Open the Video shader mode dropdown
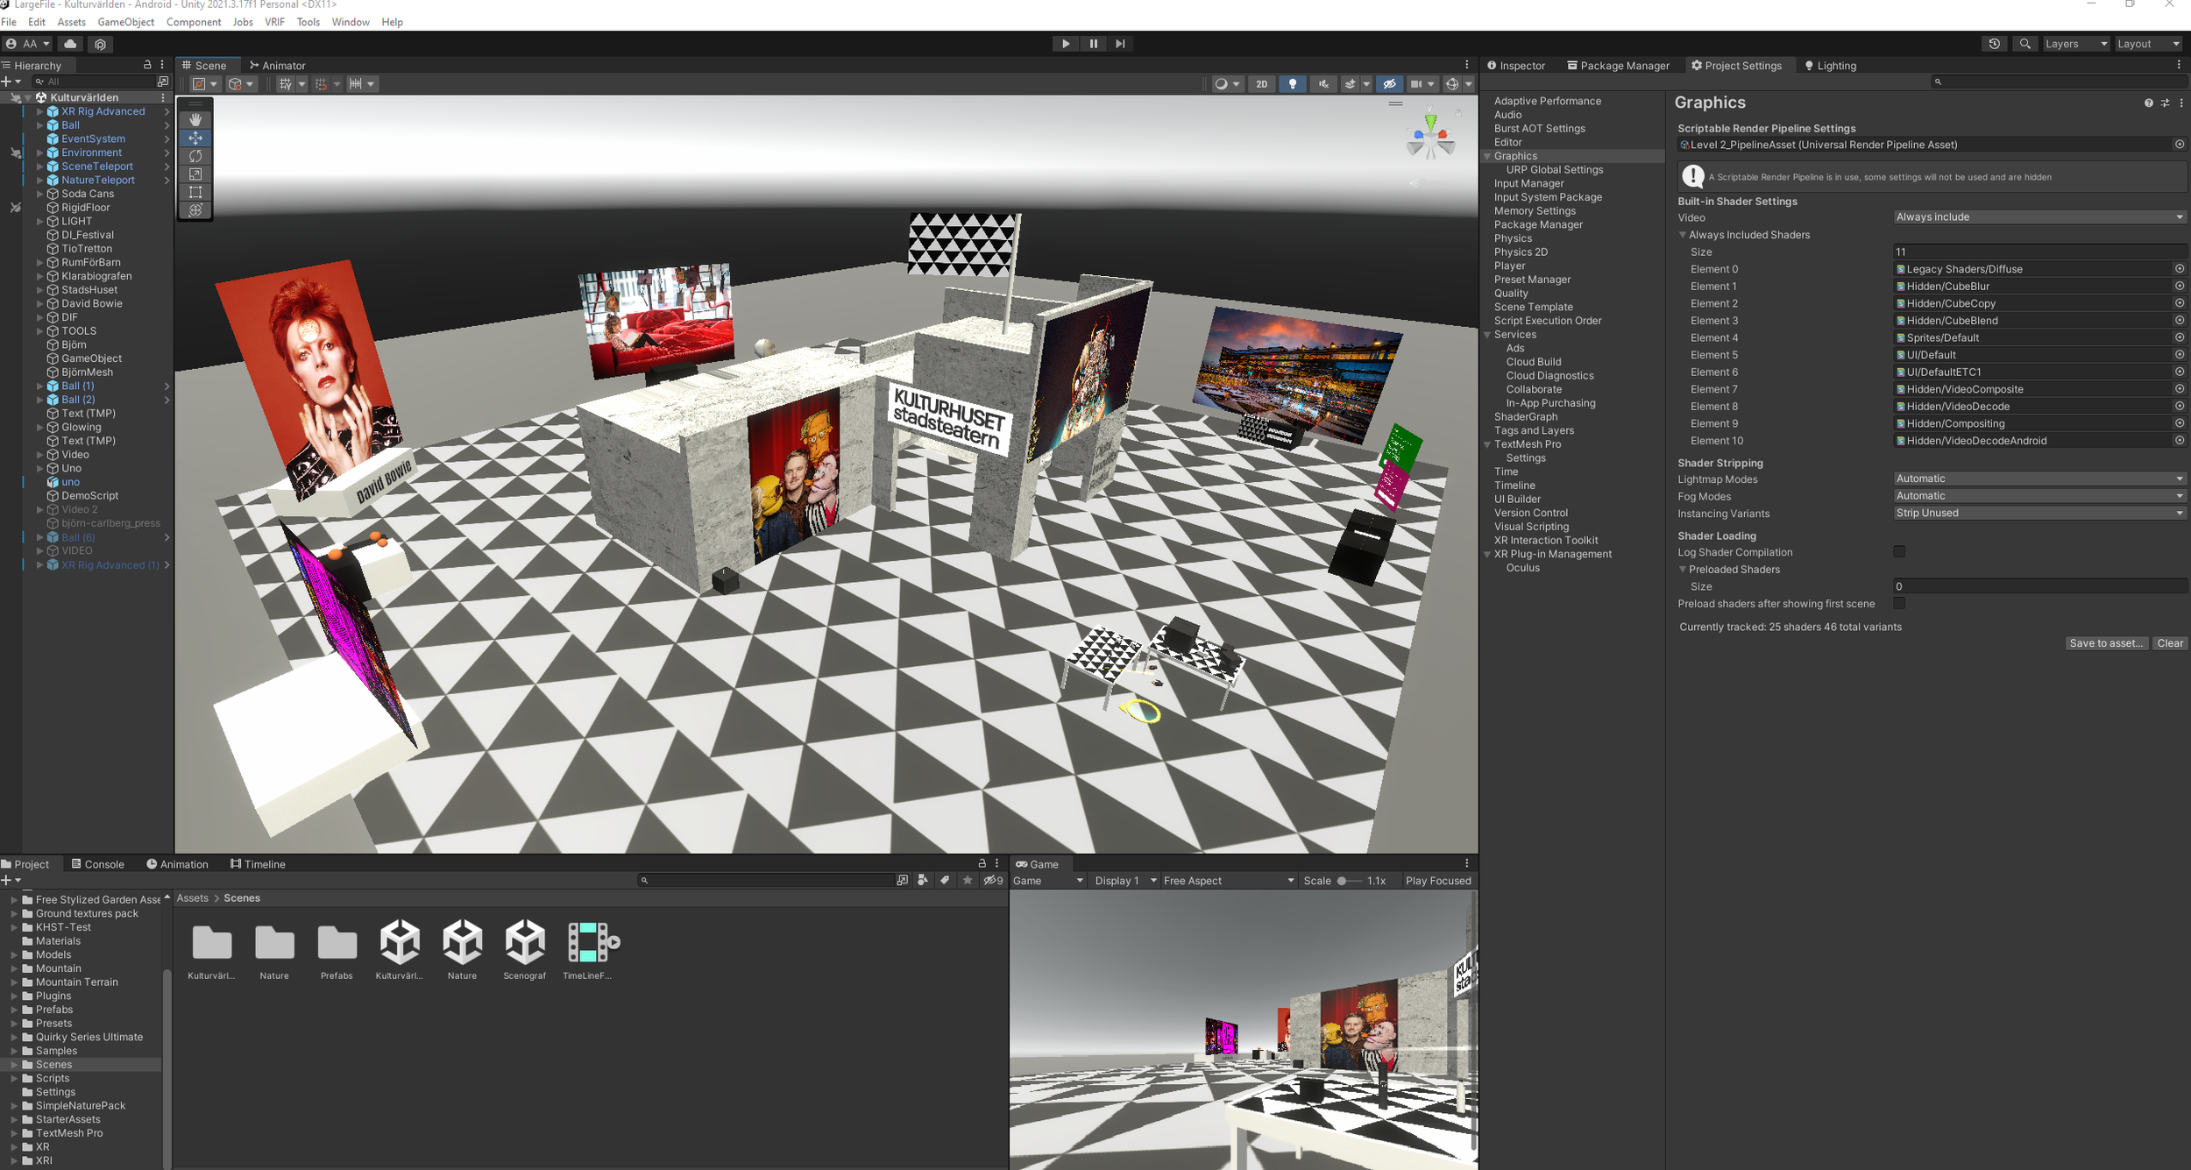The height and width of the screenshot is (1170, 2191). click(x=2039, y=217)
